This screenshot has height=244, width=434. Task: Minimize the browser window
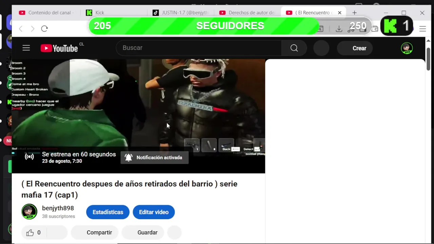click(386, 13)
